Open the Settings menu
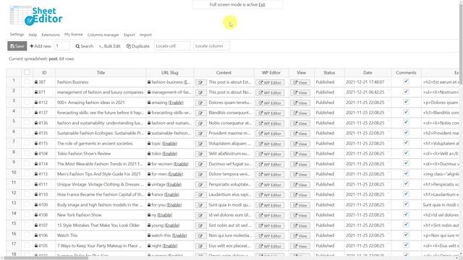463x260 pixels. pos(17,35)
